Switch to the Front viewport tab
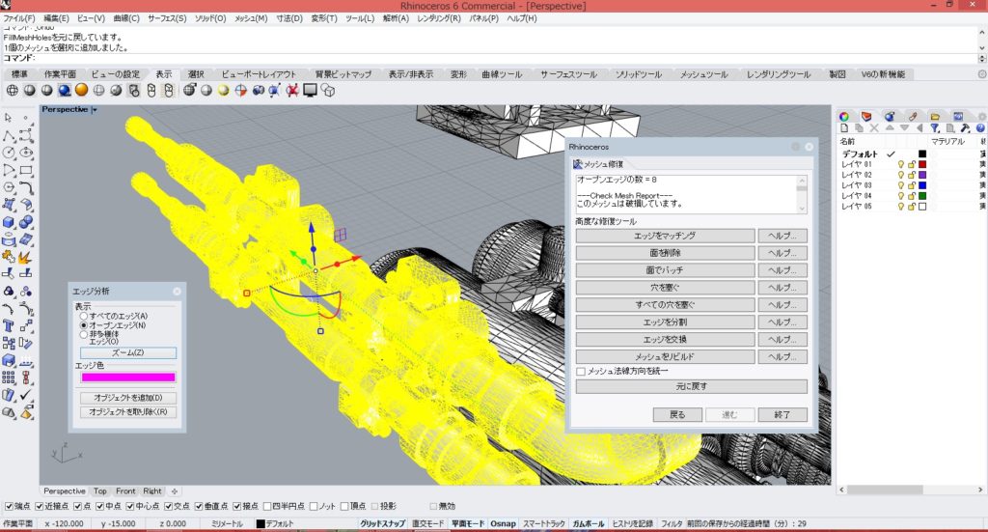 coord(125,491)
